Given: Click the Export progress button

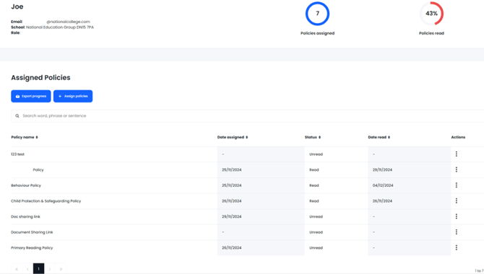Looking at the screenshot, I should [31, 96].
